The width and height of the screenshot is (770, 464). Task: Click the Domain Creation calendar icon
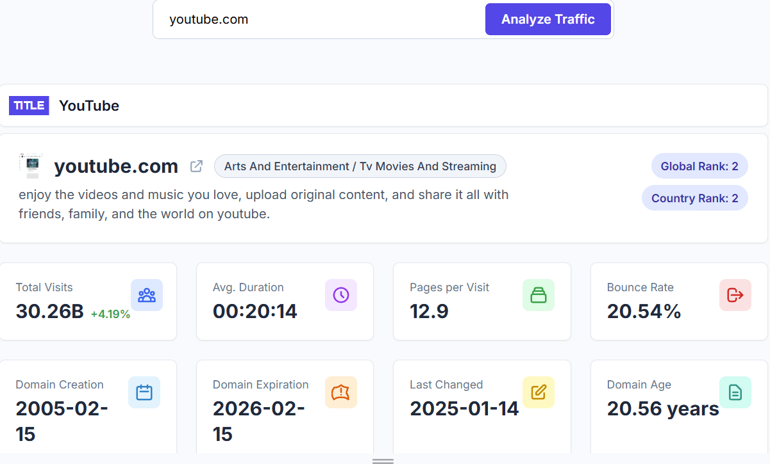[144, 392]
